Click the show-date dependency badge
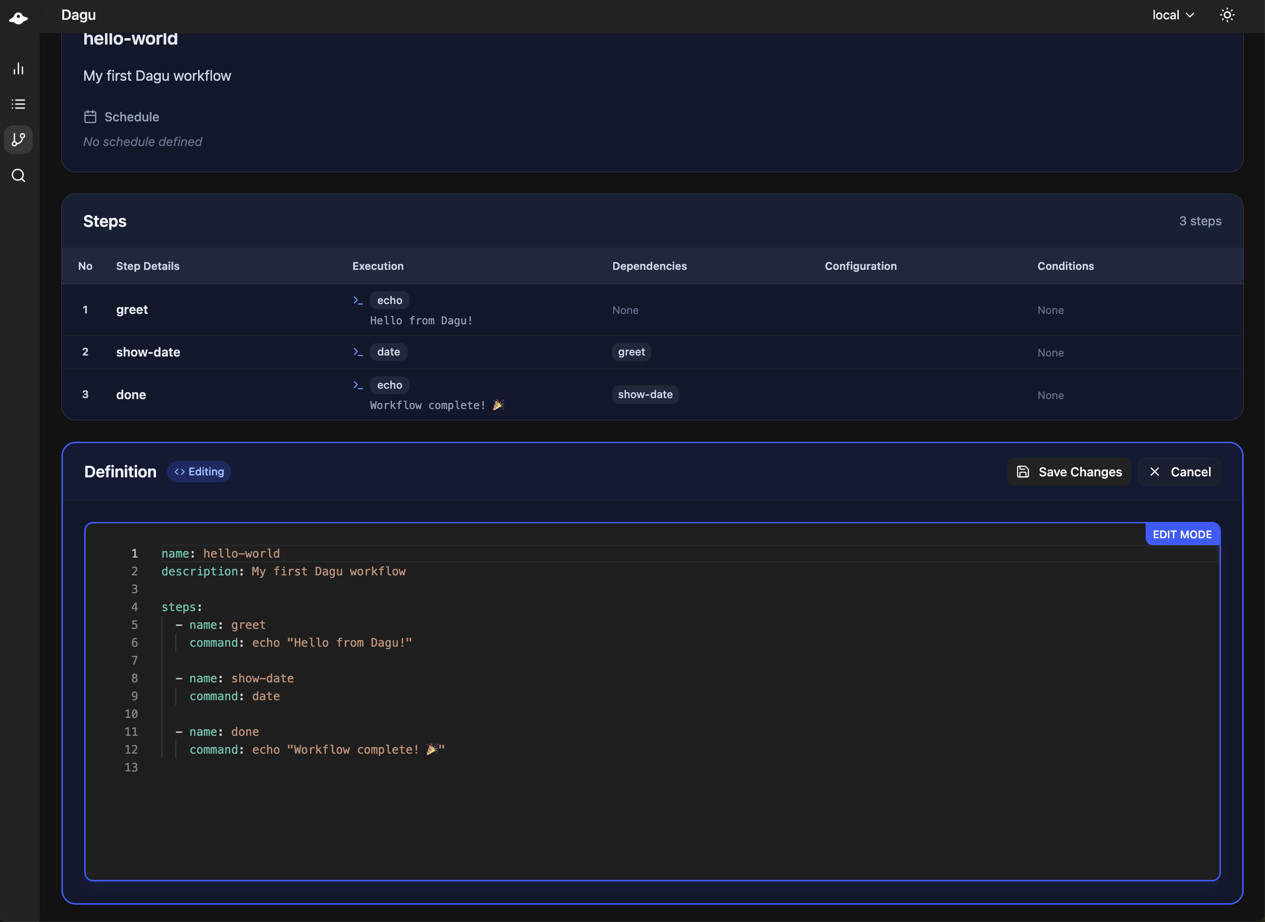 tap(645, 395)
